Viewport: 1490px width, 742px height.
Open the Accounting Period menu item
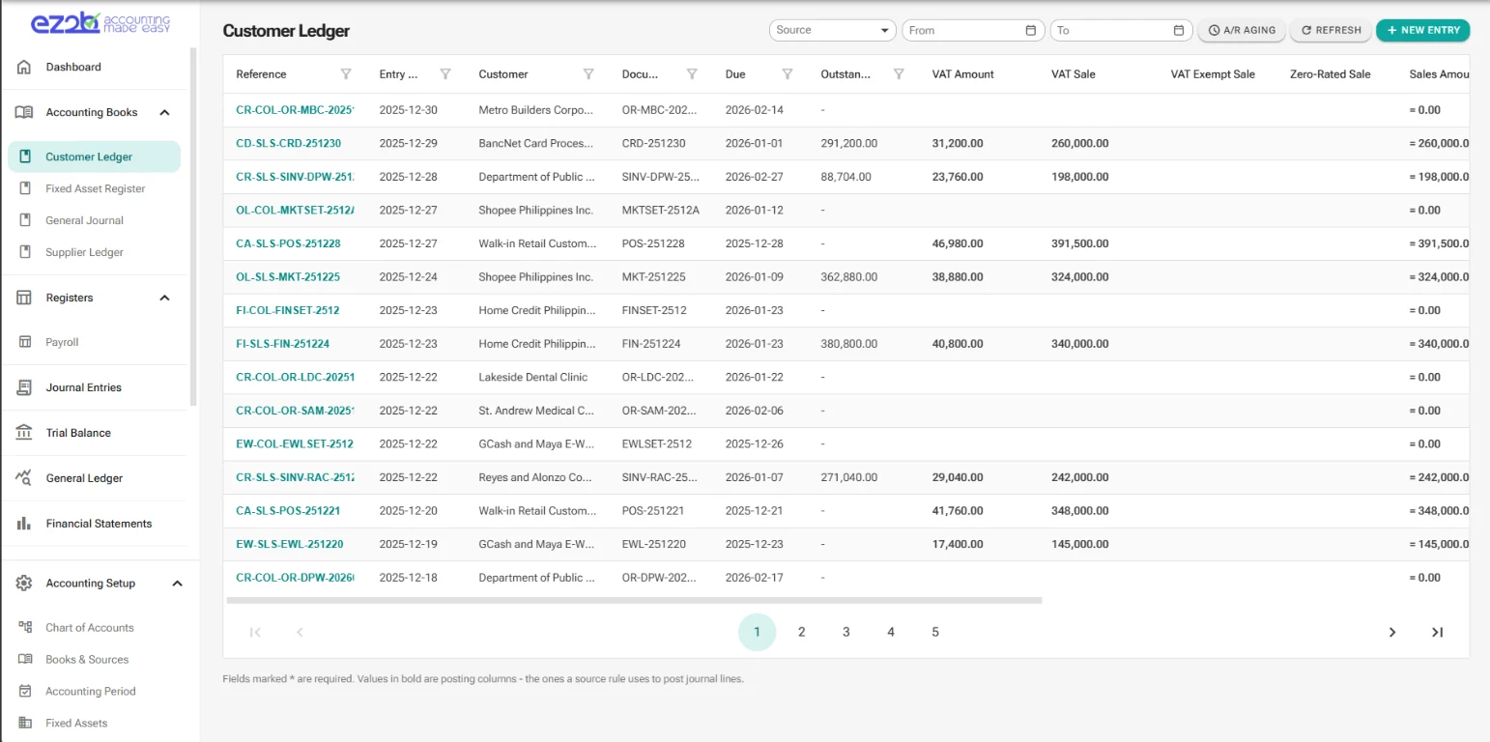click(94, 692)
